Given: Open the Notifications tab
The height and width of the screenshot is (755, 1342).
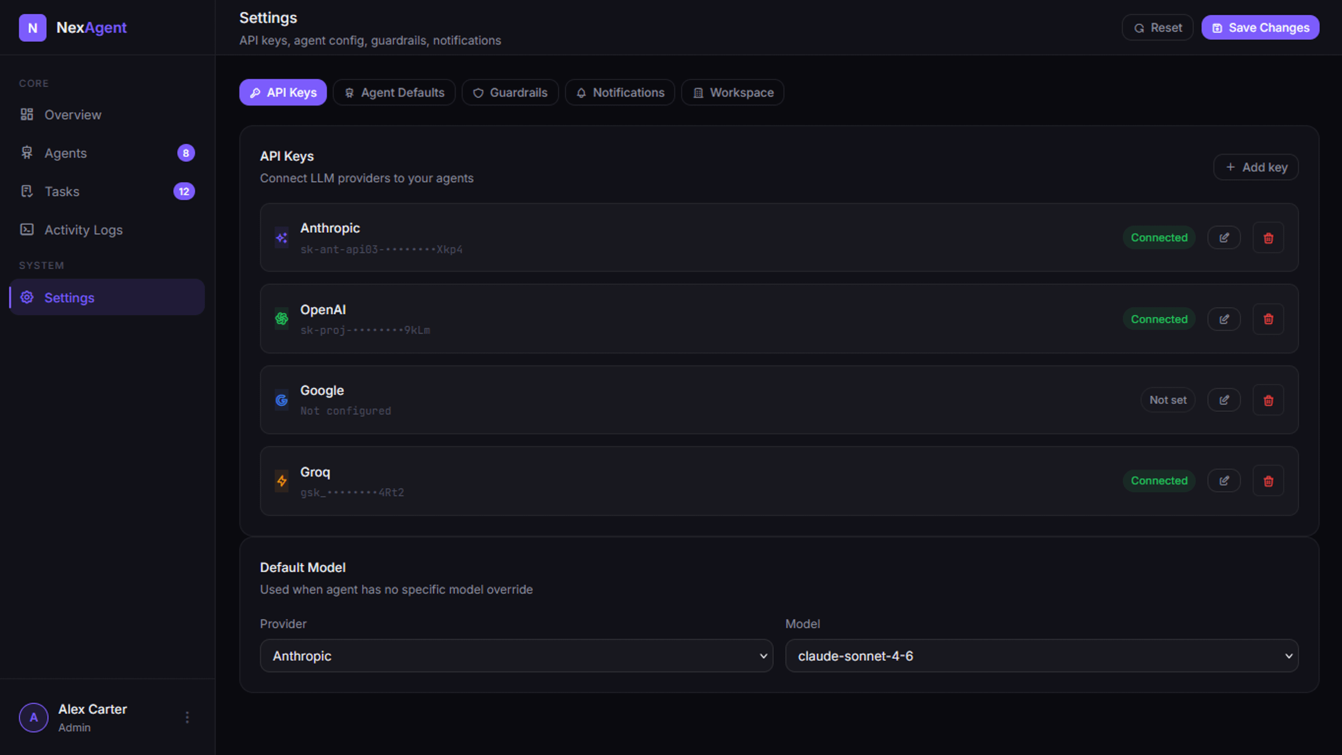Looking at the screenshot, I should point(620,92).
